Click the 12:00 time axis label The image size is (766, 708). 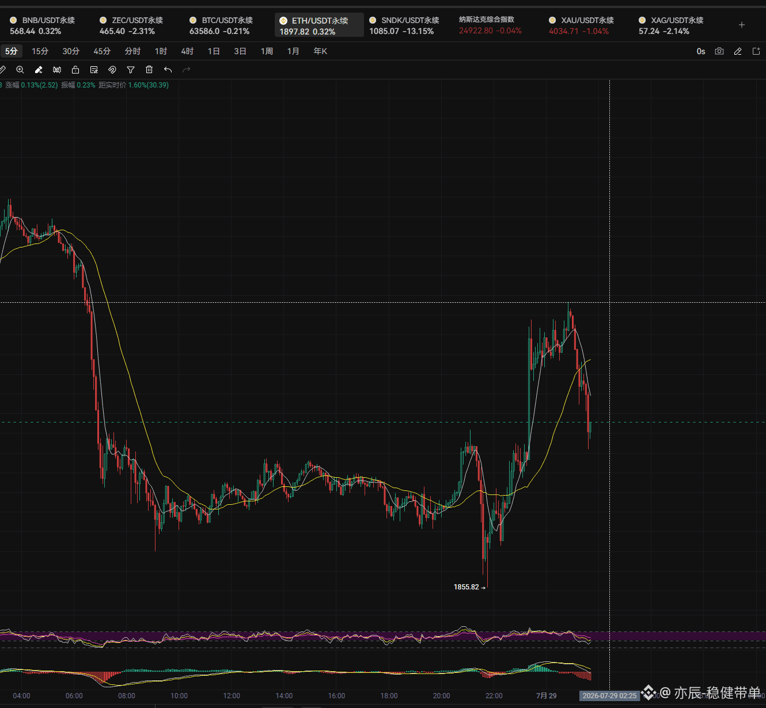232,696
